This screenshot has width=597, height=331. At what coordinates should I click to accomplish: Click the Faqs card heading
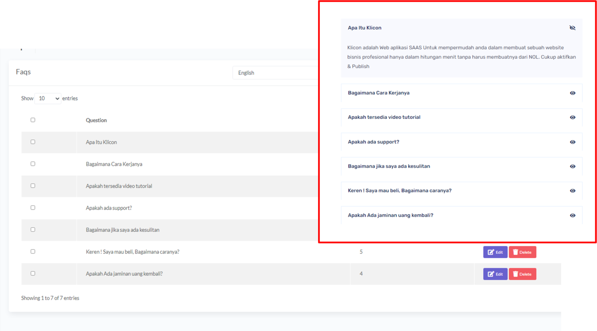23,72
